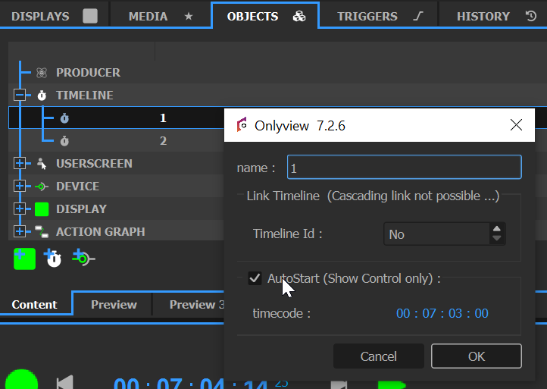Click the timecode hours field 00

[x=403, y=313]
